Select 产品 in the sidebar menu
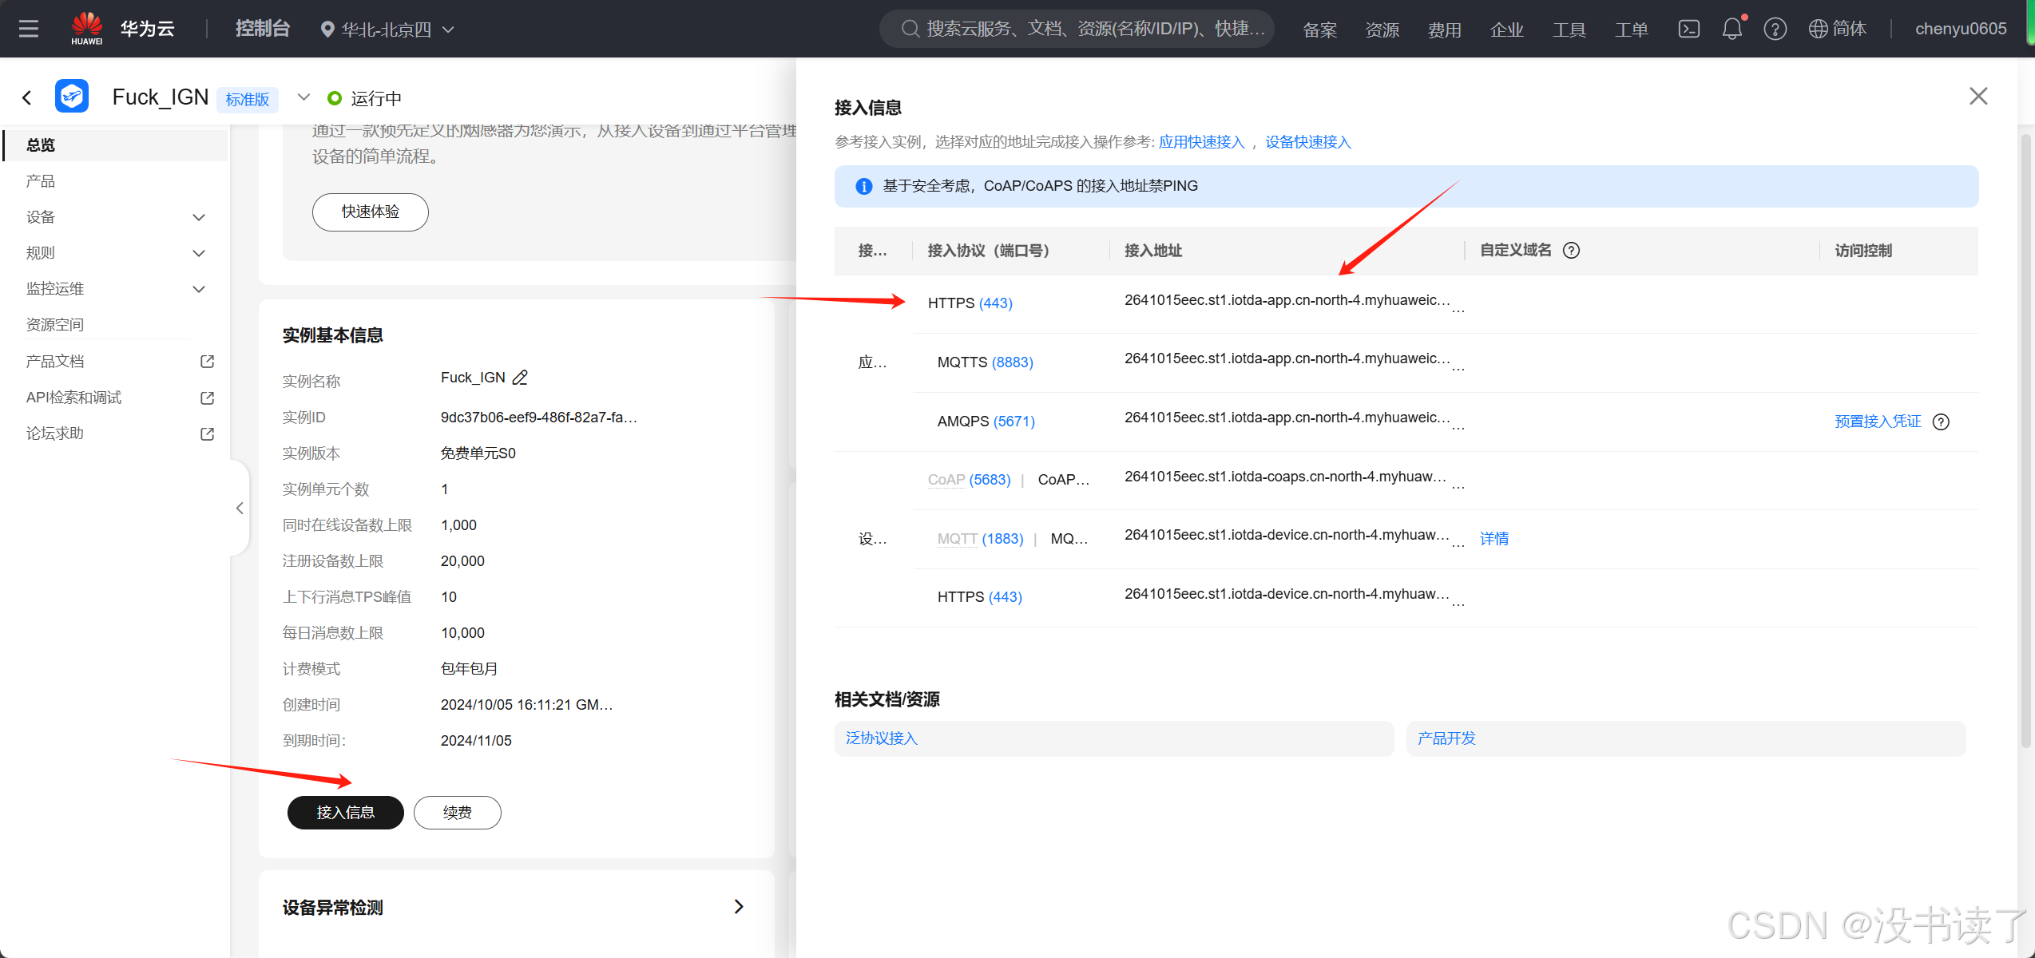 tap(41, 181)
